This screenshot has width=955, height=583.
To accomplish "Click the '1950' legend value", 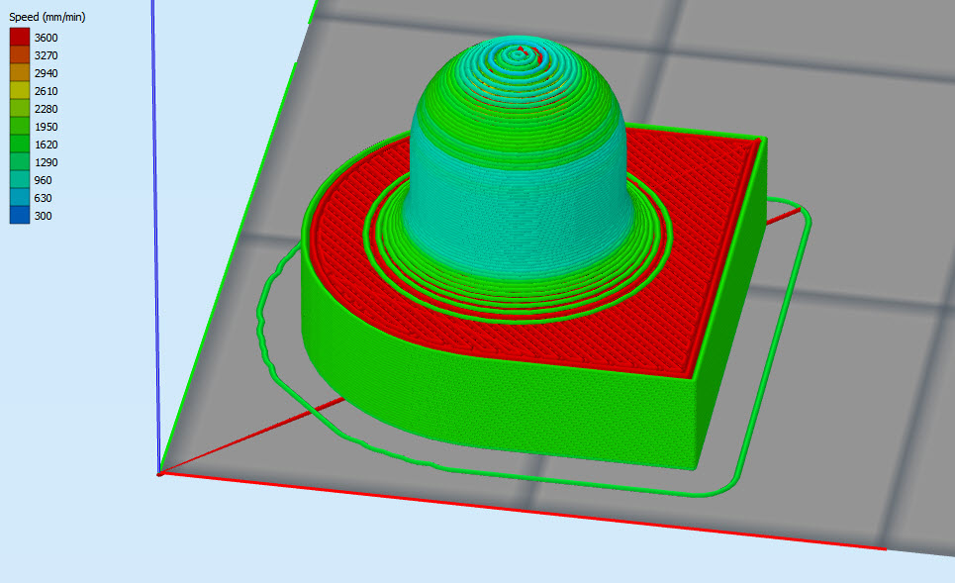I will click(46, 127).
